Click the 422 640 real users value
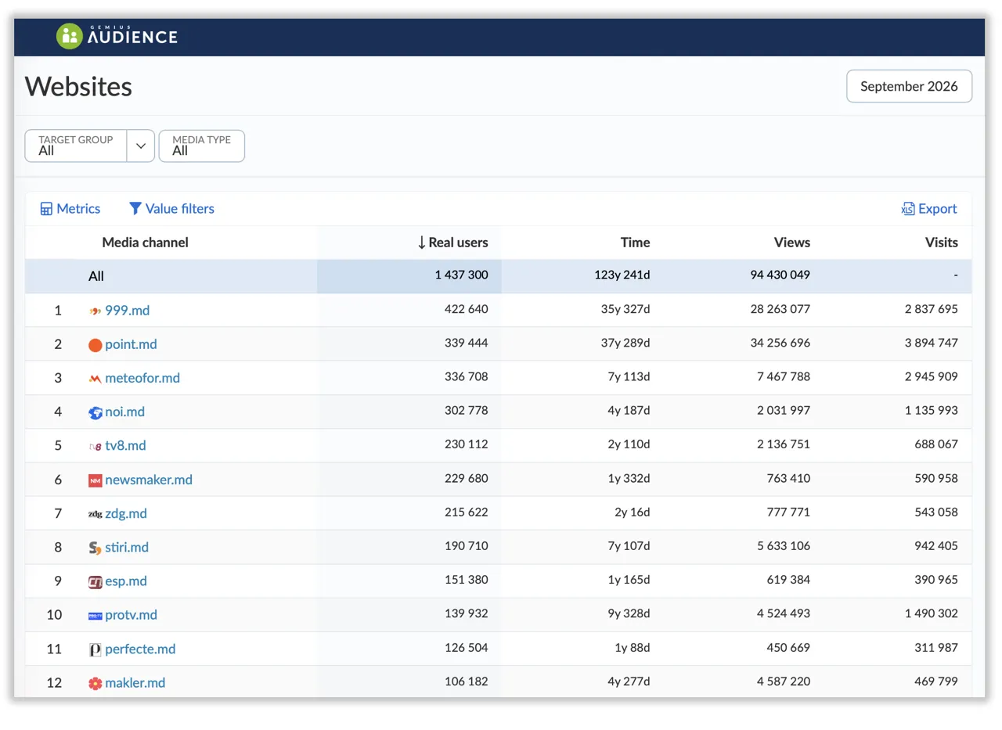 click(467, 310)
